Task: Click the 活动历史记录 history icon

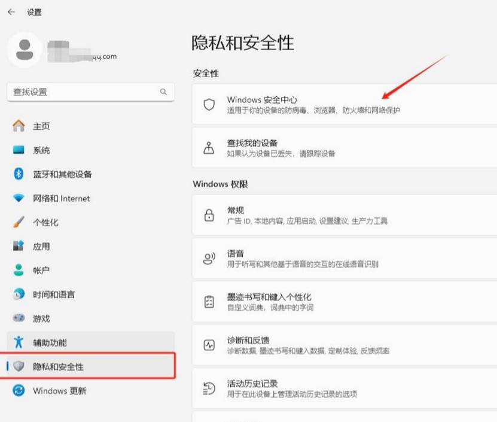Action: pyautogui.click(x=209, y=388)
